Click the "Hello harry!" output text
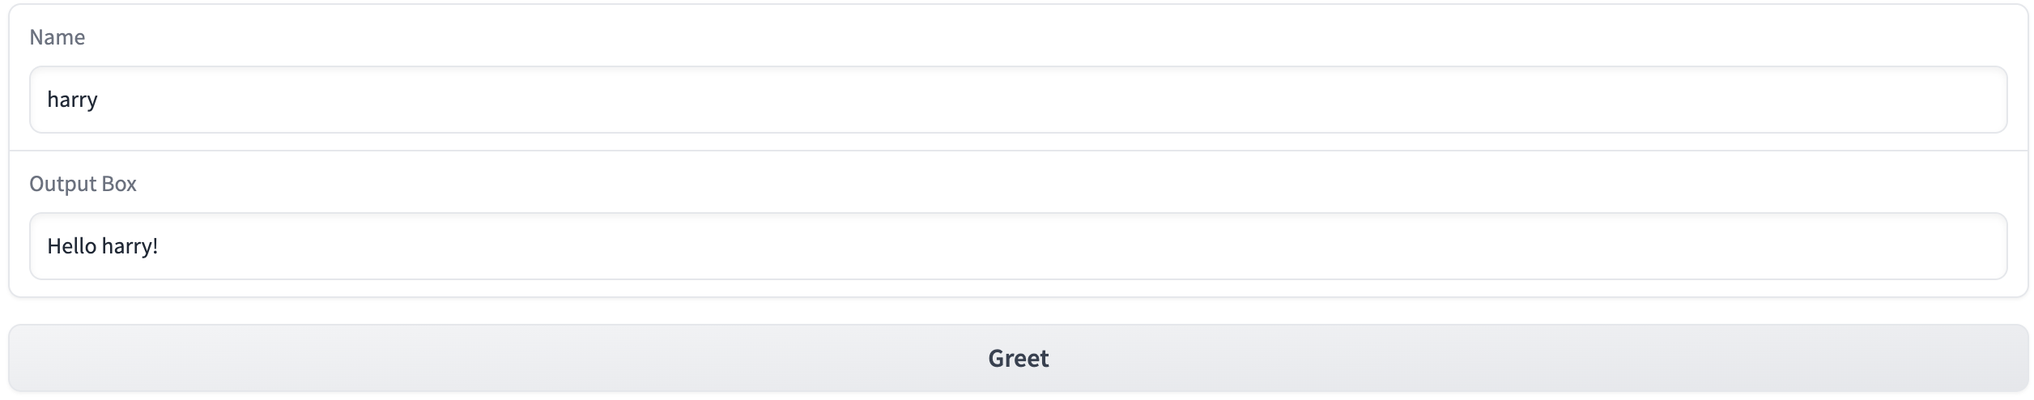This screenshot has width=2034, height=400. tap(102, 246)
